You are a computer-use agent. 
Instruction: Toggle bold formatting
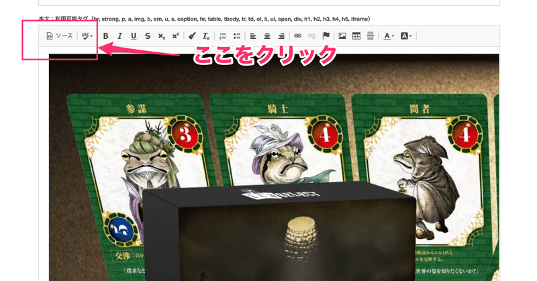106,36
